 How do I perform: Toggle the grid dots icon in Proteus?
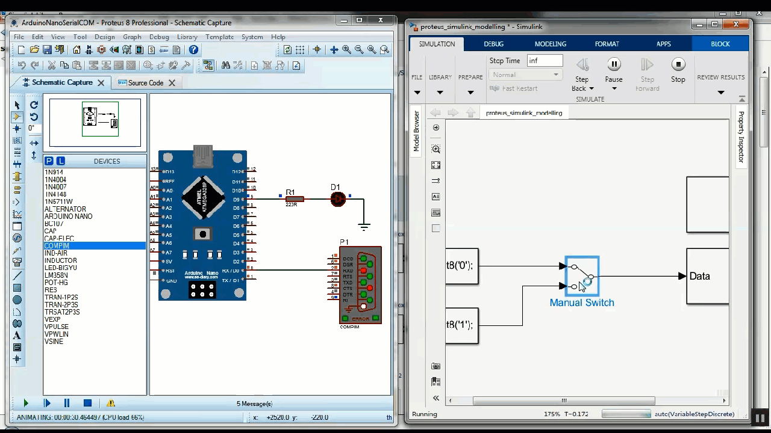[x=301, y=50]
